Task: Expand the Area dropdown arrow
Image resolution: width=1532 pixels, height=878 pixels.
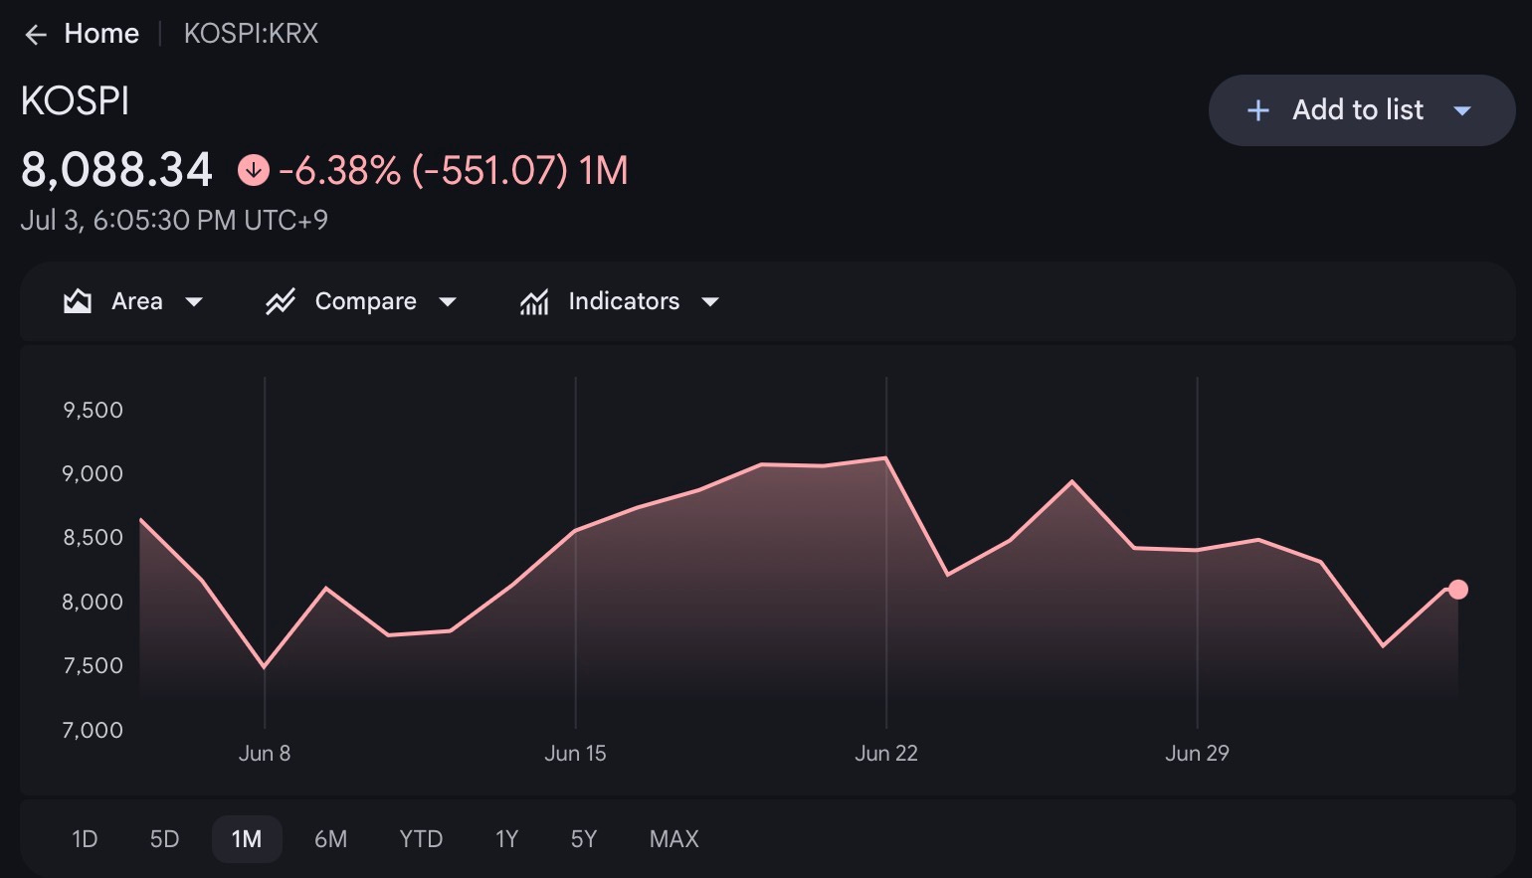Action: point(194,302)
